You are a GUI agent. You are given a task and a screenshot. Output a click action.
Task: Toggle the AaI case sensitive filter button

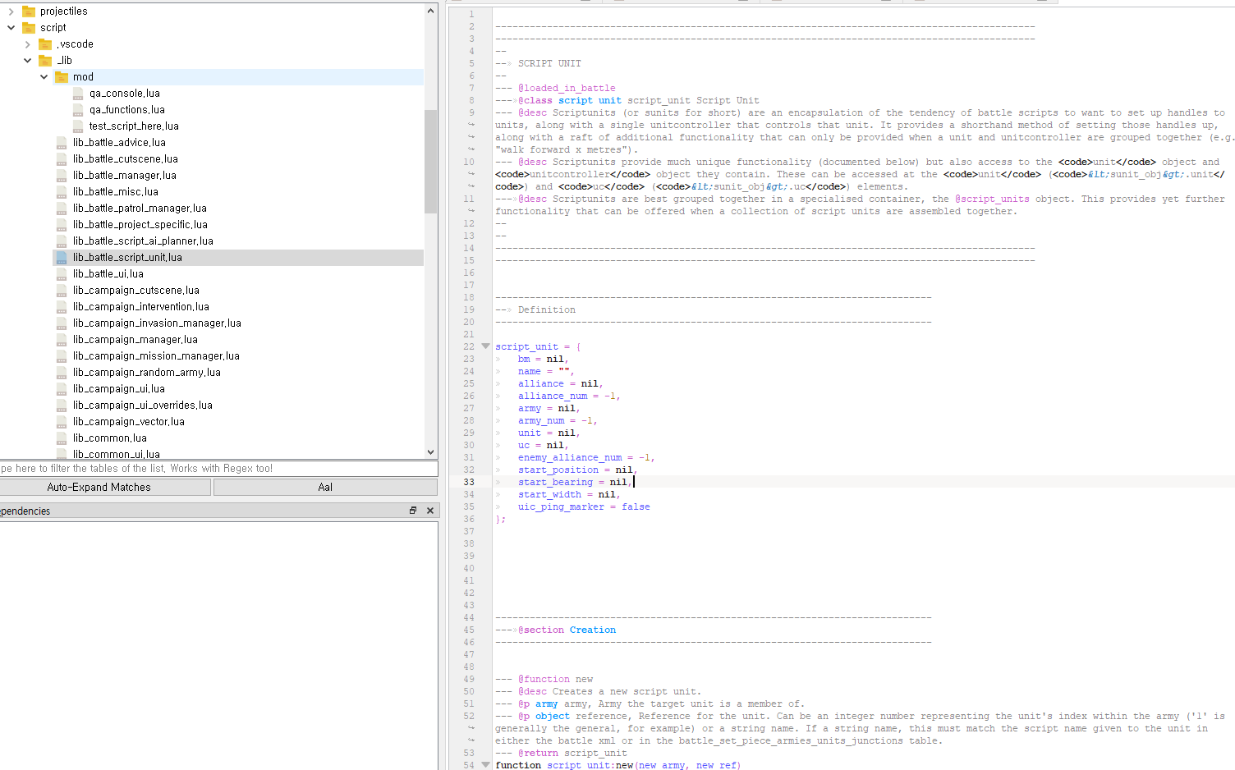coord(325,487)
